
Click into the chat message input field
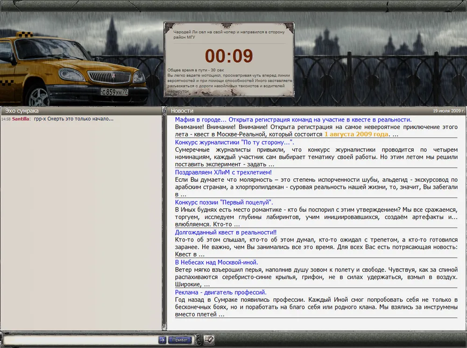click(x=80, y=340)
